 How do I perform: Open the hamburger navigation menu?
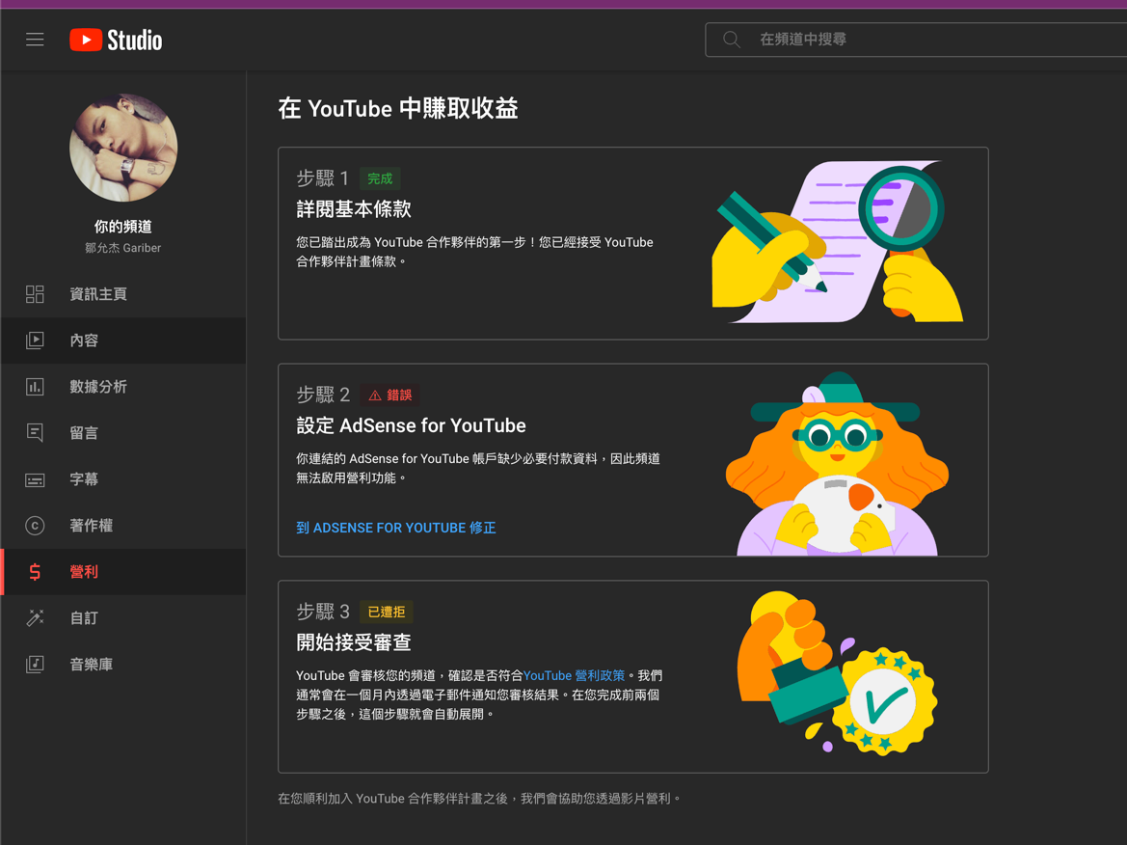(x=36, y=40)
